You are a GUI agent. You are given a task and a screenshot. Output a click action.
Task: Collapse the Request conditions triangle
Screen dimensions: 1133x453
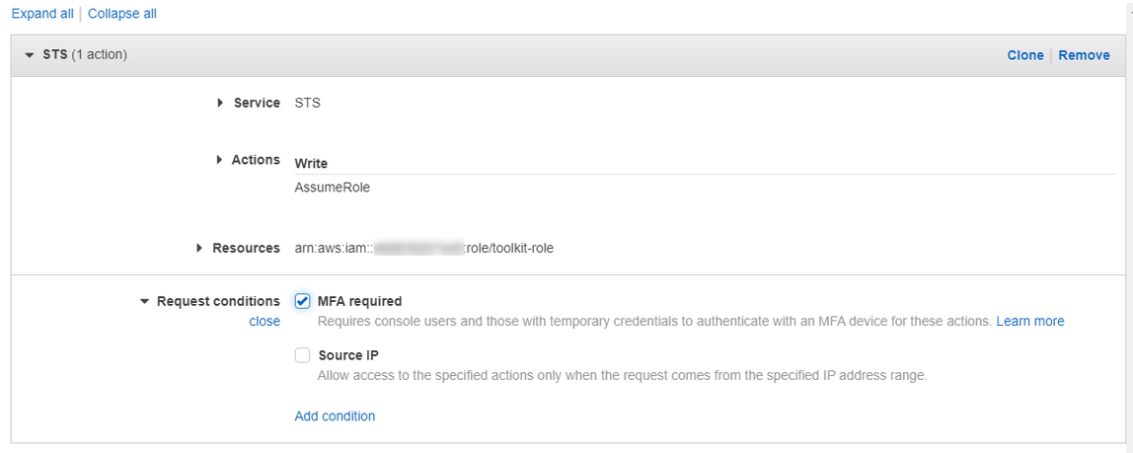(x=144, y=301)
